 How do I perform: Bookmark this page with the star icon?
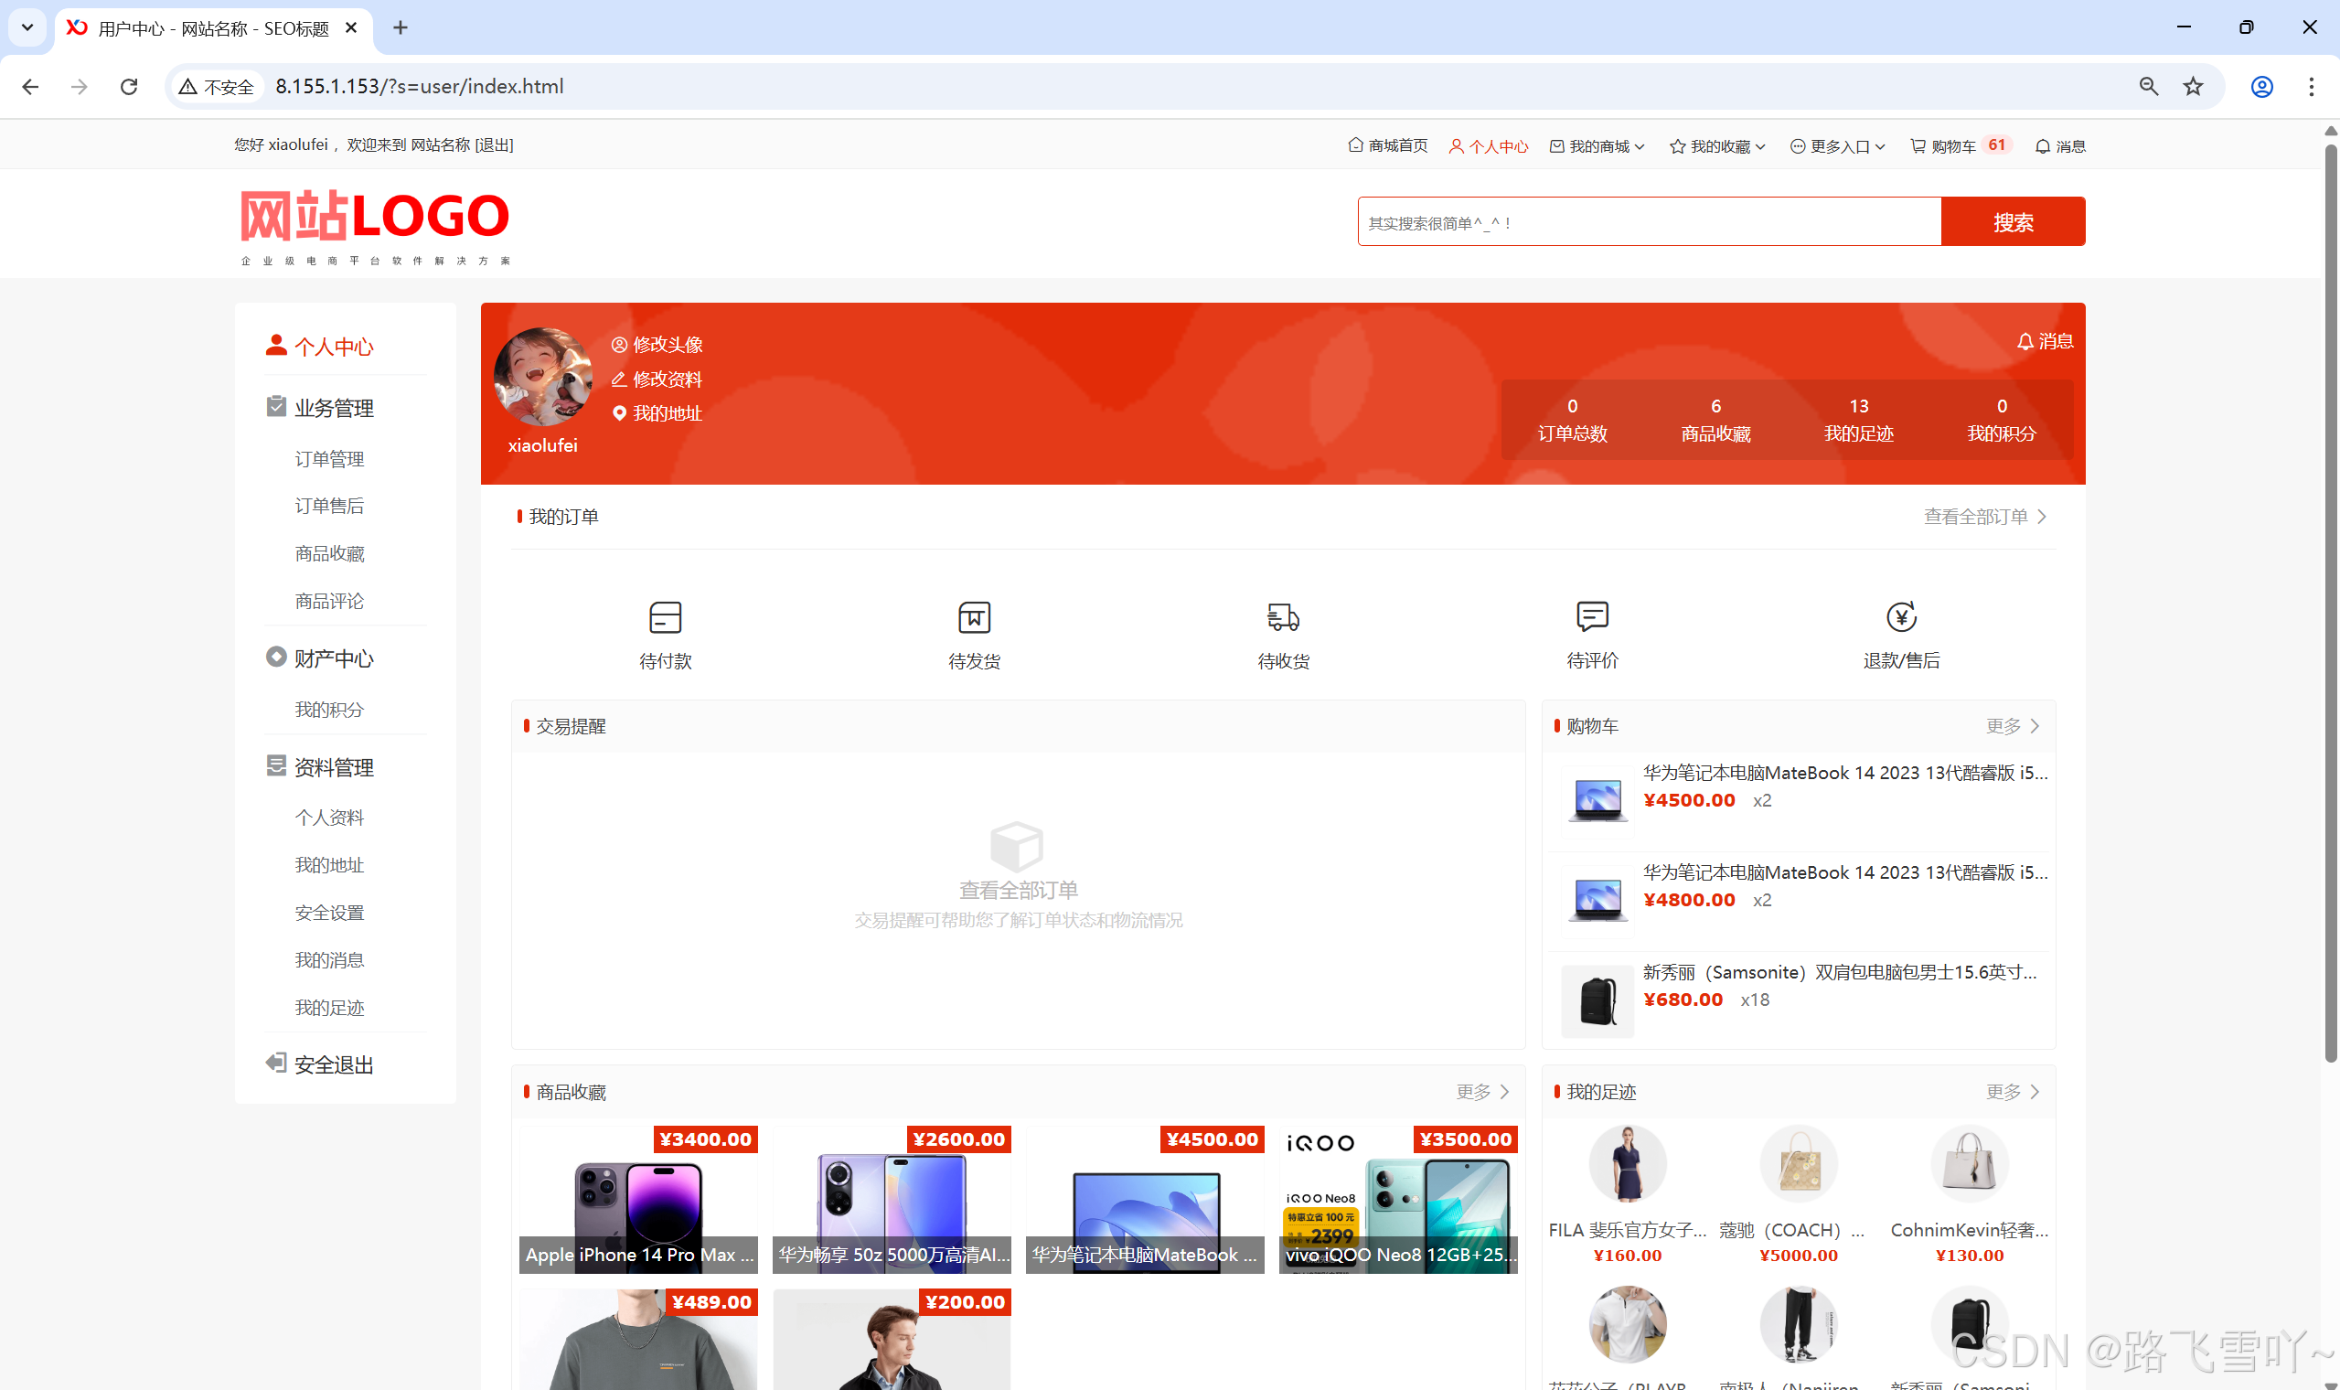coord(2193,86)
